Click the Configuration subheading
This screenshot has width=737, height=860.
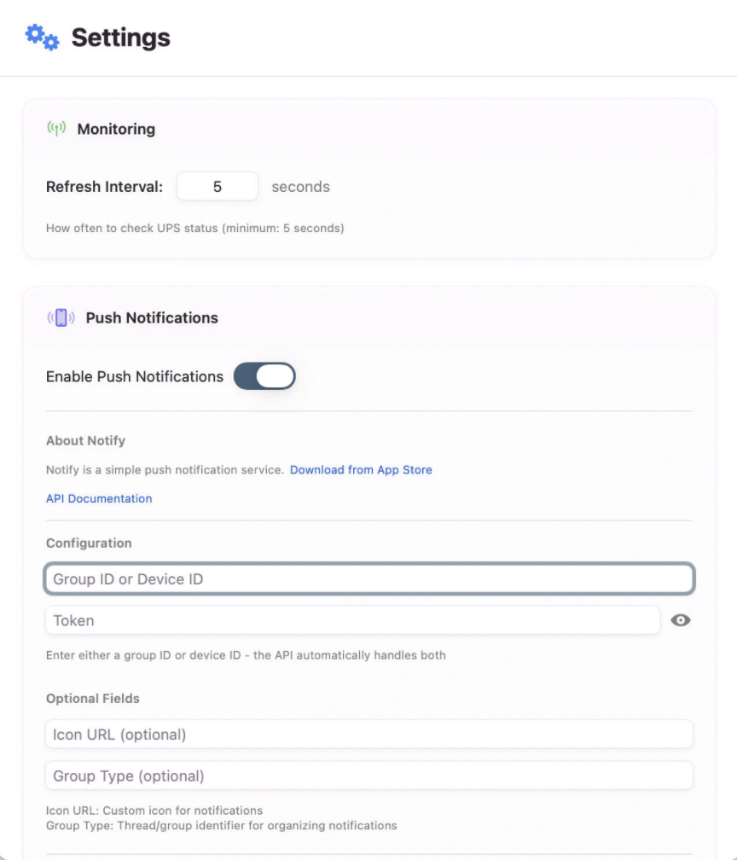coord(89,543)
